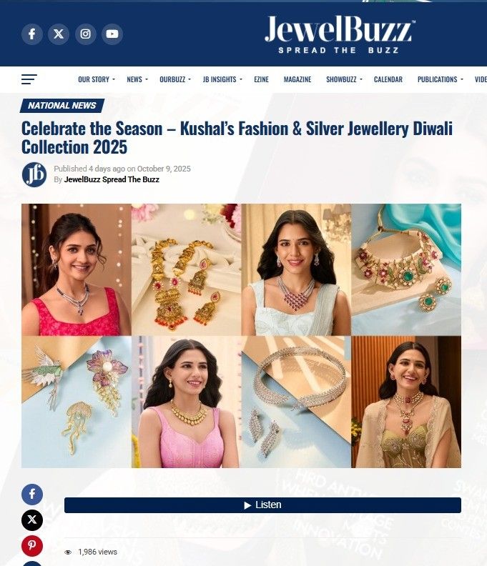The width and height of the screenshot is (487, 566).
Task: Click the JewelBuzz site logo
Action: [340, 34]
